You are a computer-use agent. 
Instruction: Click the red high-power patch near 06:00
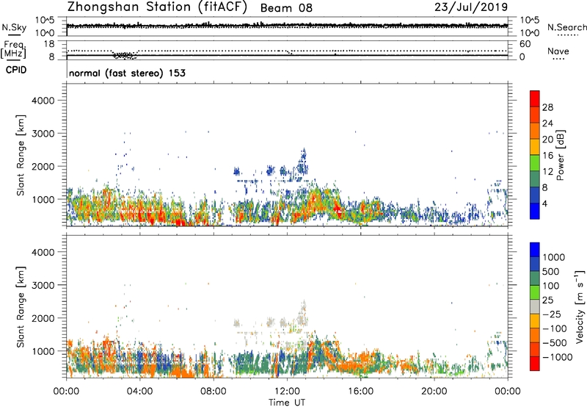click(181, 223)
